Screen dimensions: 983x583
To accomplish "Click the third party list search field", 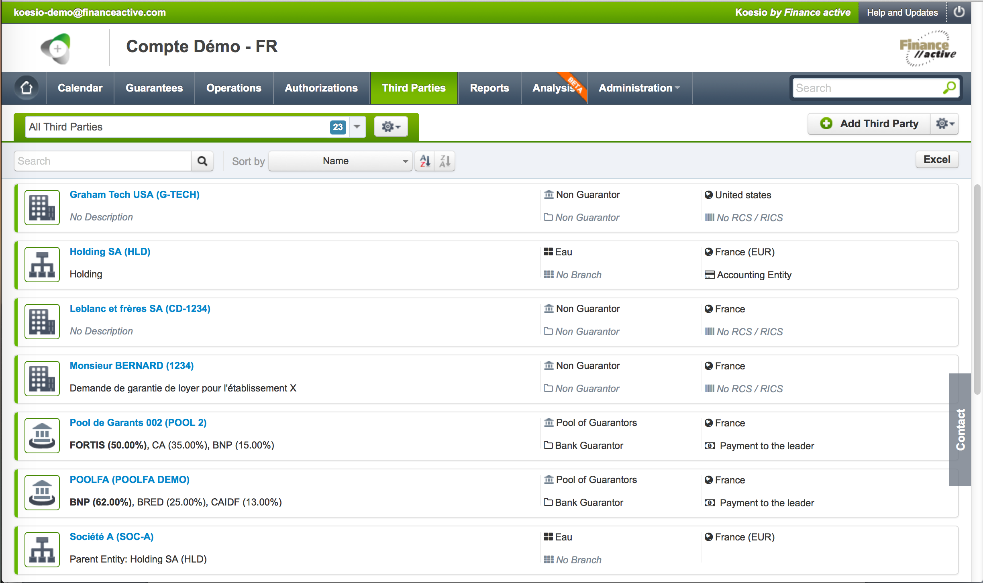I will [x=103, y=161].
